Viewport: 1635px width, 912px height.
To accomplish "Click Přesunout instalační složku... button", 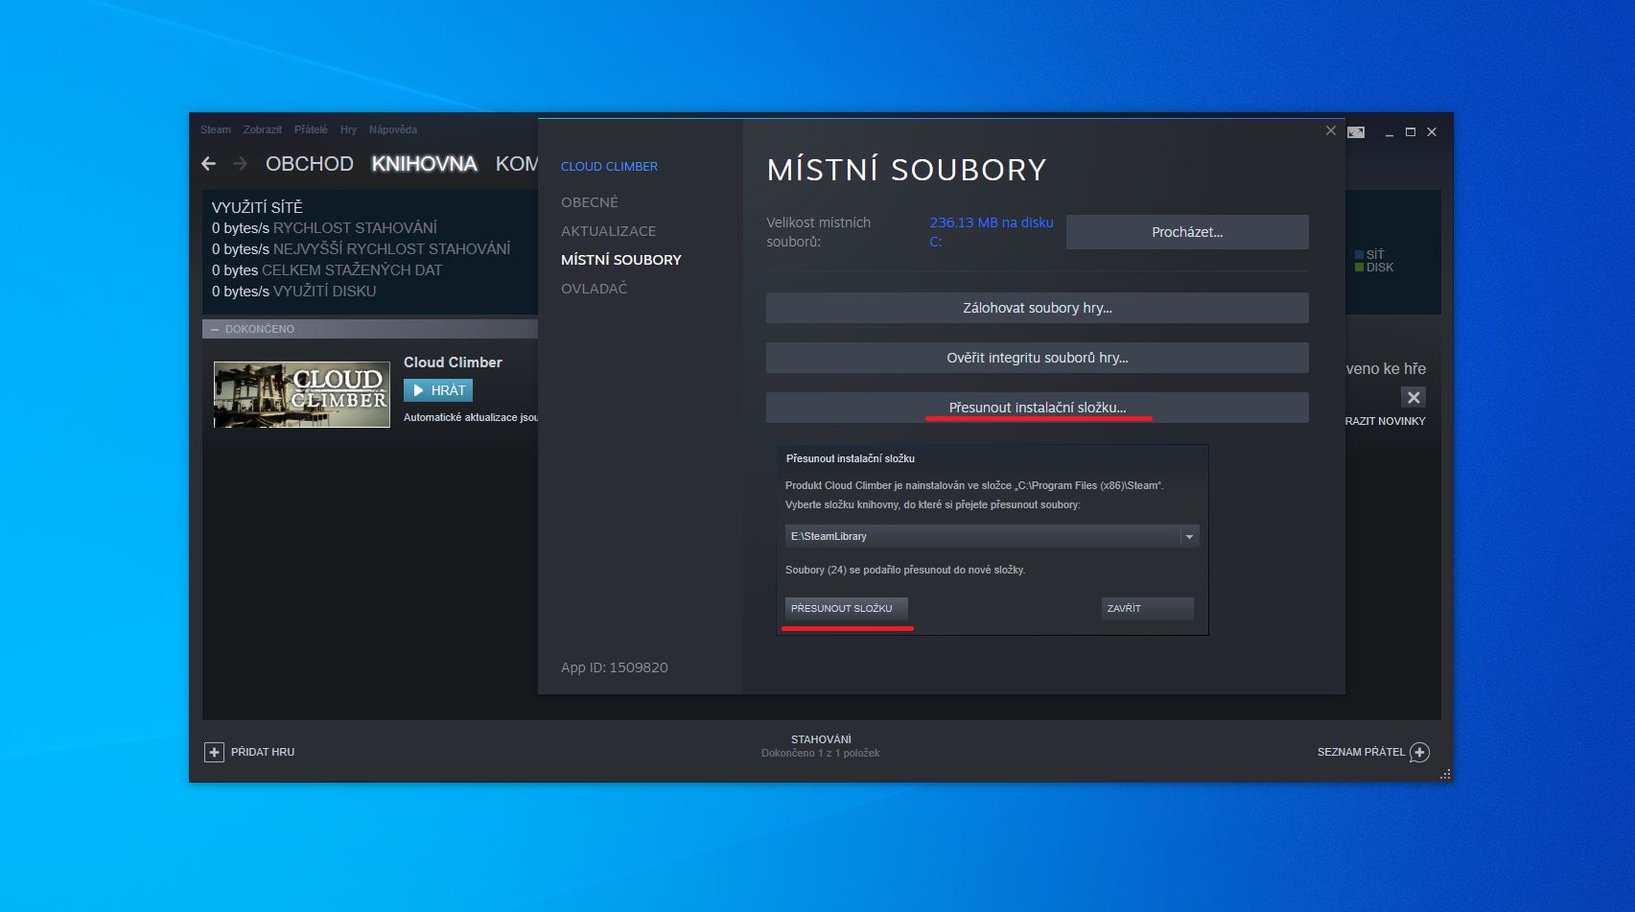I will [x=1038, y=408].
